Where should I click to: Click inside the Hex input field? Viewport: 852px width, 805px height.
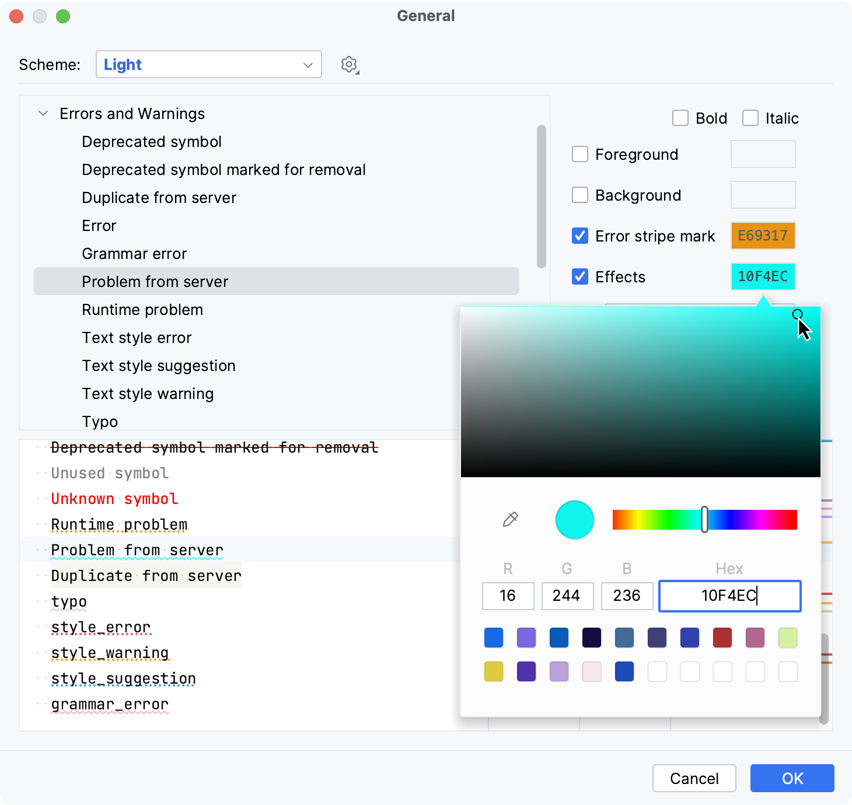(729, 596)
